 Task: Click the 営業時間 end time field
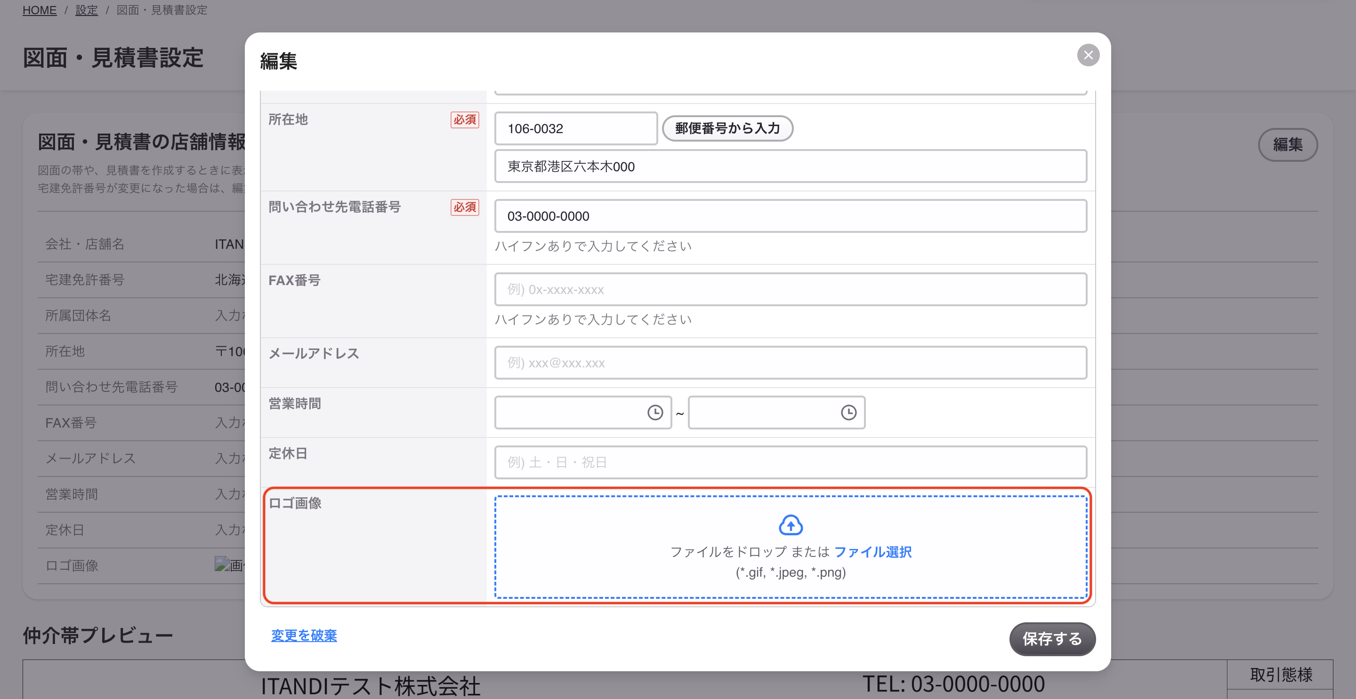point(776,413)
